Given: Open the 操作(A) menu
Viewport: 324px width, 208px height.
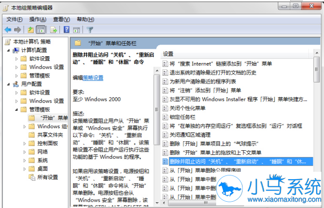Looking at the screenshot, I should pyautogui.click(x=38, y=19).
